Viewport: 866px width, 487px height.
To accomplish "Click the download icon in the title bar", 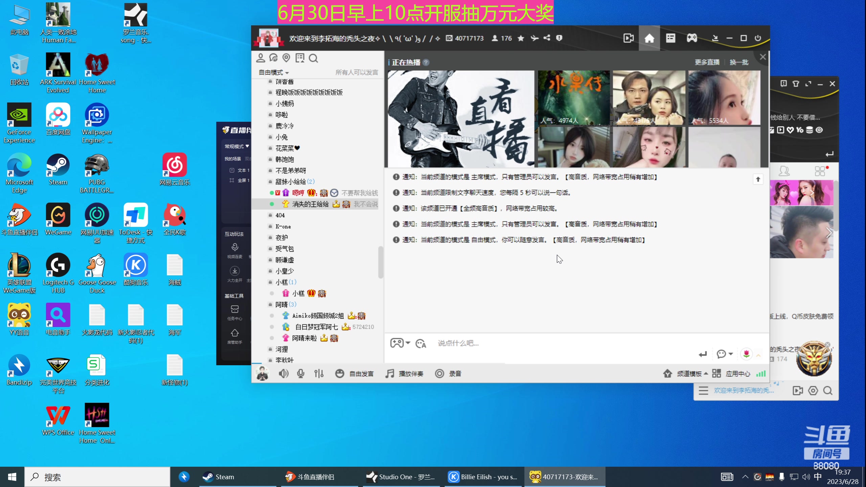I will [x=715, y=38].
